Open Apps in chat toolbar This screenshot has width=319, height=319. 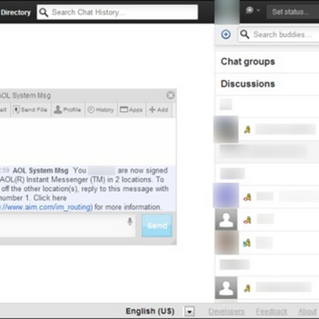pos(131,110)
